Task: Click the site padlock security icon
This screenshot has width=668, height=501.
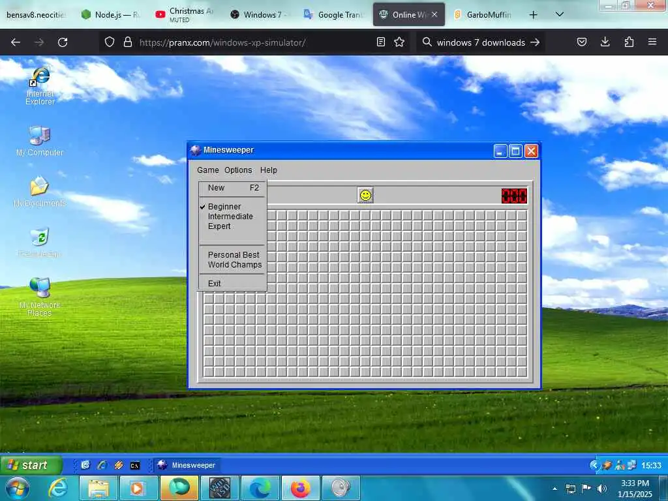Action: (127, 42)
